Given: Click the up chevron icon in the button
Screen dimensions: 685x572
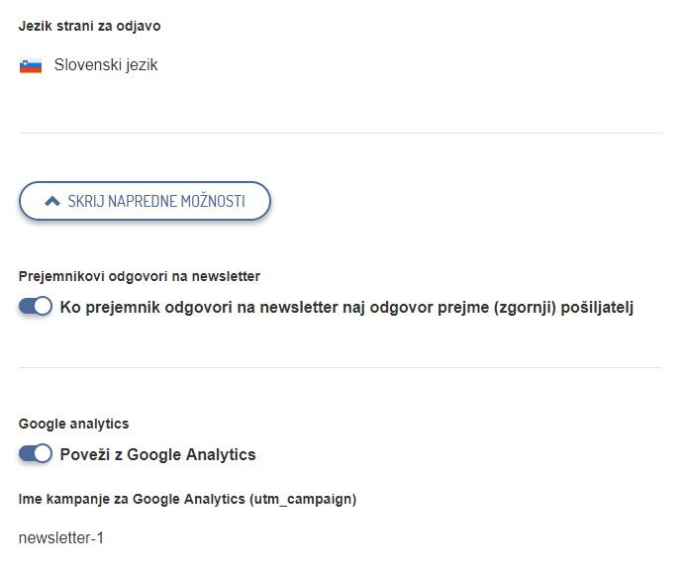Looking at the screenshot, I should click(52, 201).
